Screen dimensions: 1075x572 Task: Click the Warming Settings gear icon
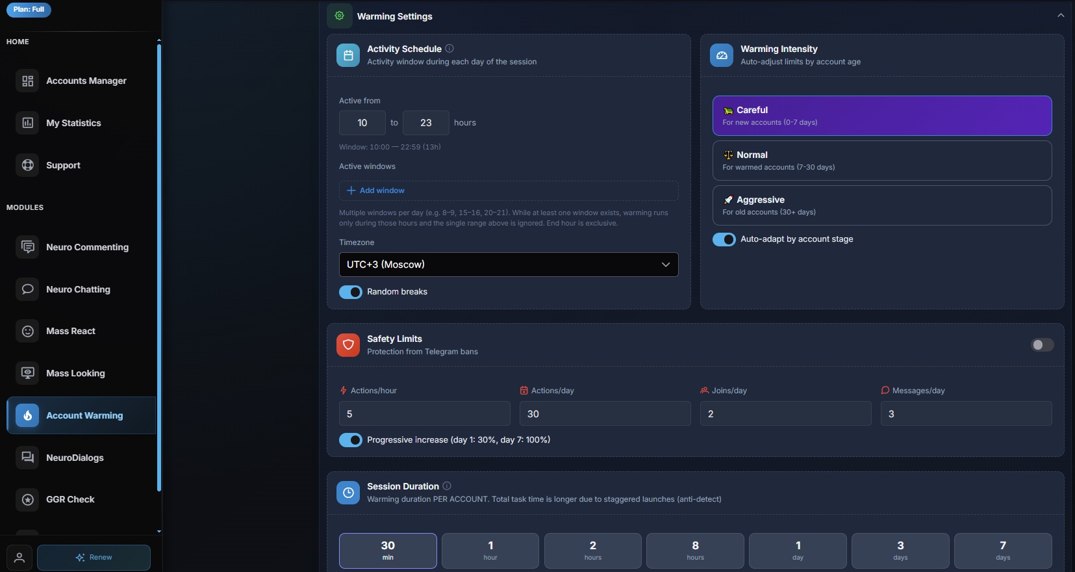(x=339, y=16)
